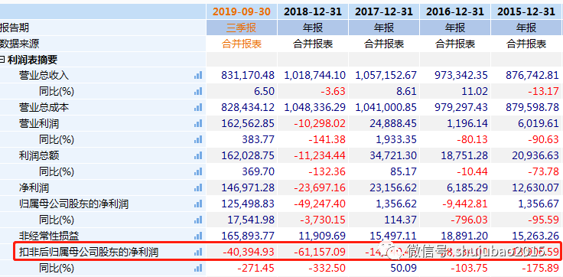The width and height of the screenshot is (563, 277).
Task: Click the 非经常性损益 row label
Action: pyautogui.click(x=49, y=236)
